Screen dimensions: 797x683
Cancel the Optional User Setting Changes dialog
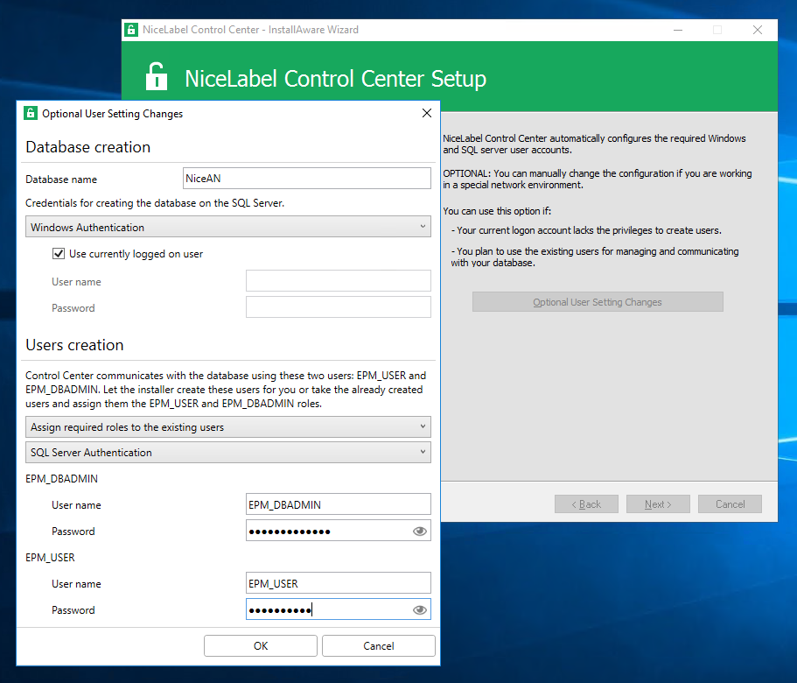point(378,646)
